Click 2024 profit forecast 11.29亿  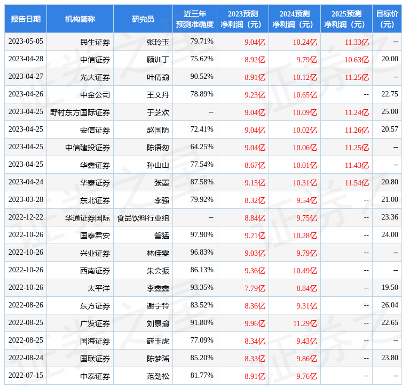[x=305, y=323]
